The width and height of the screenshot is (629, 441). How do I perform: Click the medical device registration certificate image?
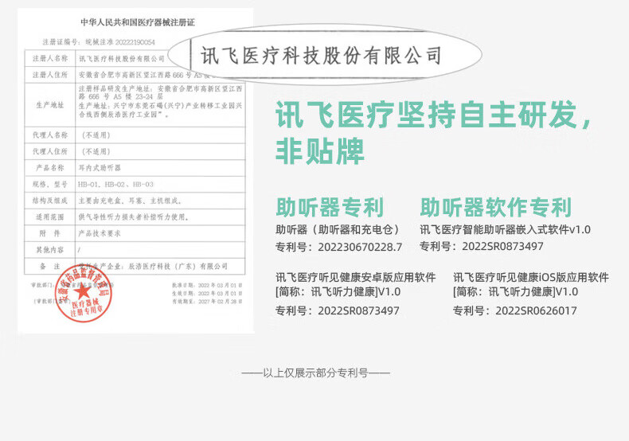135,170
